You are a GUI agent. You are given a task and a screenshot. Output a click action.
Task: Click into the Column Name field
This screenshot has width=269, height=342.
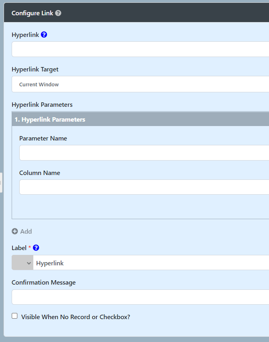pos(144,187)
